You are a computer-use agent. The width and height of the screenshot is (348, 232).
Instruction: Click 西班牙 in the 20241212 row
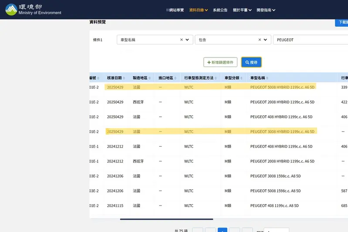(x=138, y=161)
